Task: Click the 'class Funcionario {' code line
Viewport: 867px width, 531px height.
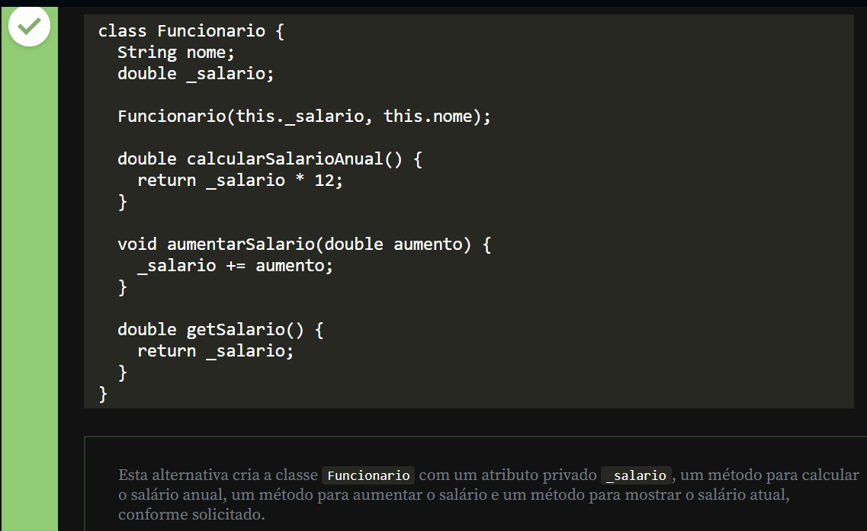Action: point(191,31)
